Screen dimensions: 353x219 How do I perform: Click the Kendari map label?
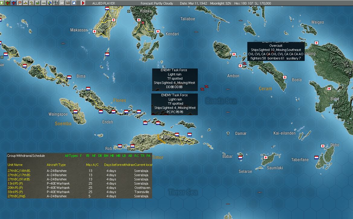tap(172, 34)
